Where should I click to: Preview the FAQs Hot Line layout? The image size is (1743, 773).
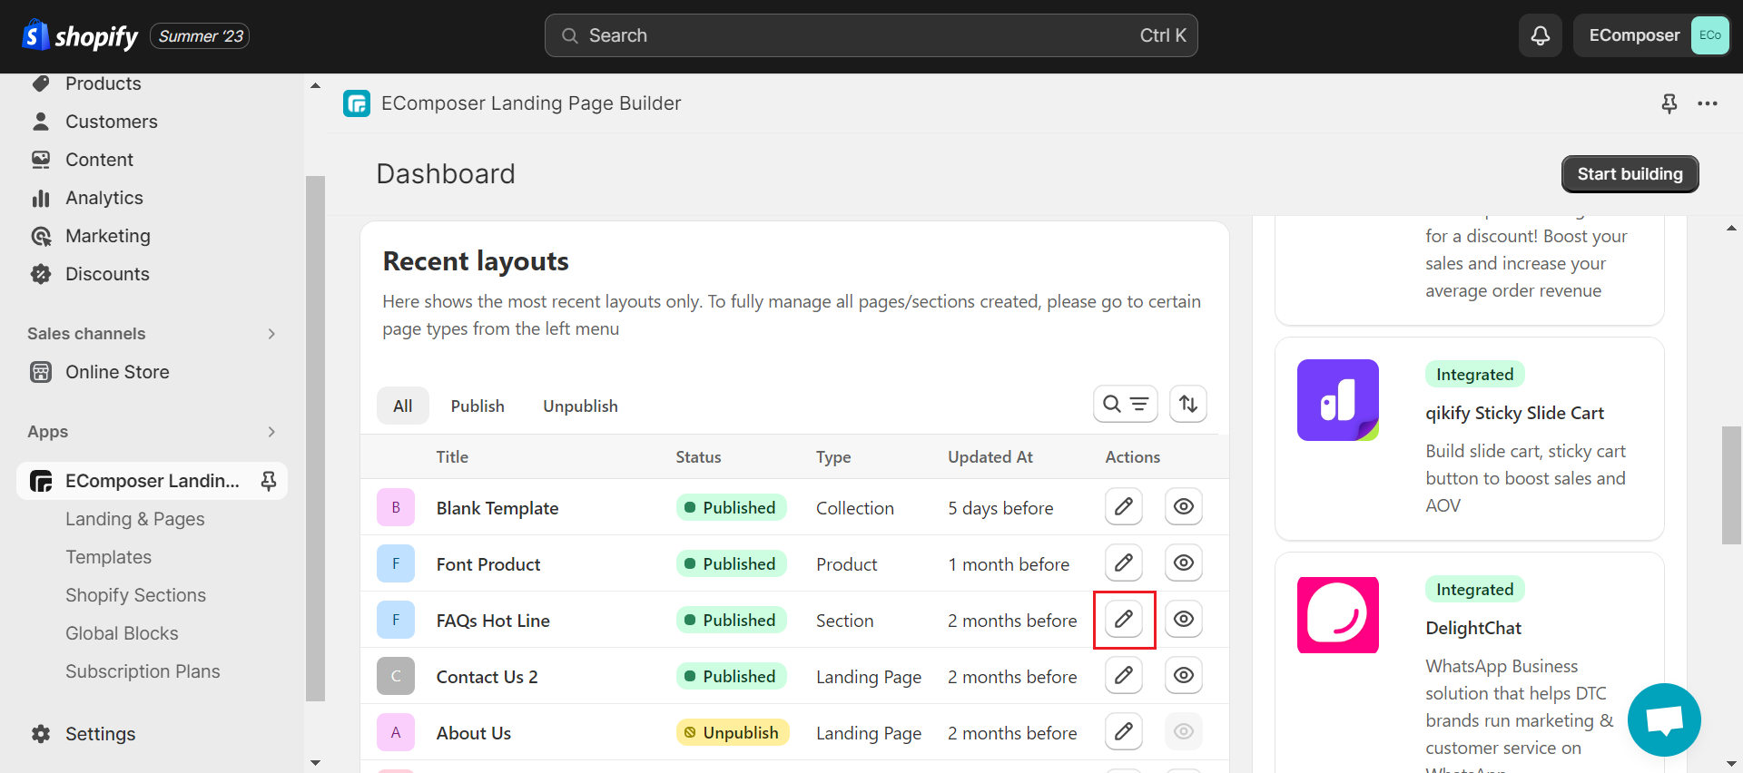[x=1184, y=619]
